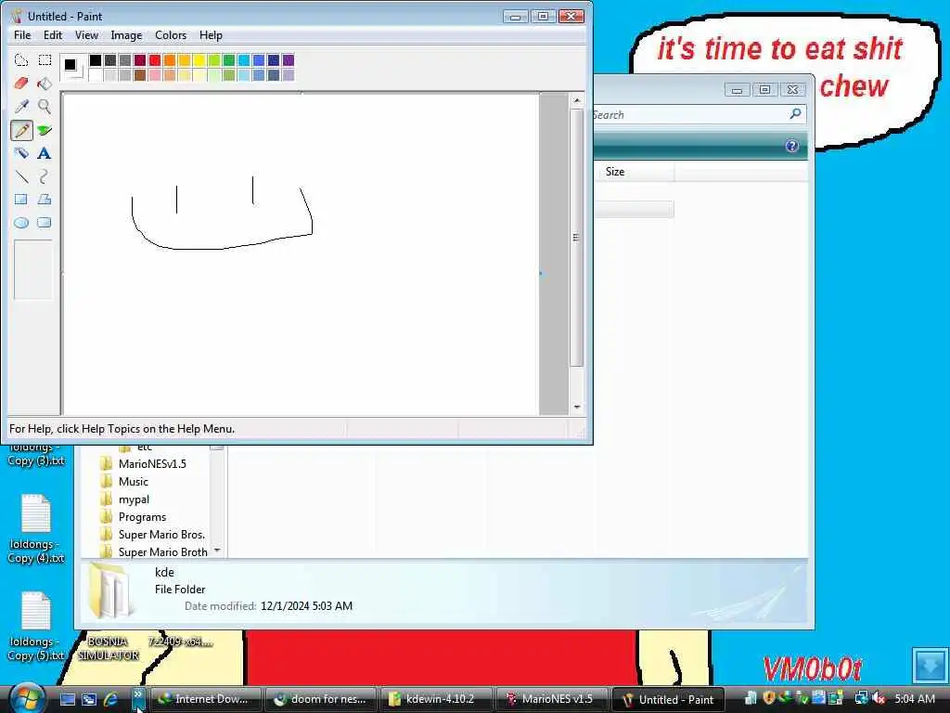950x713 pixels.
Task: Open the Edit menu
Action: pyautogui.click(x=53, y=35)
